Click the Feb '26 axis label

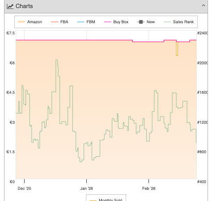pos(149,188)
